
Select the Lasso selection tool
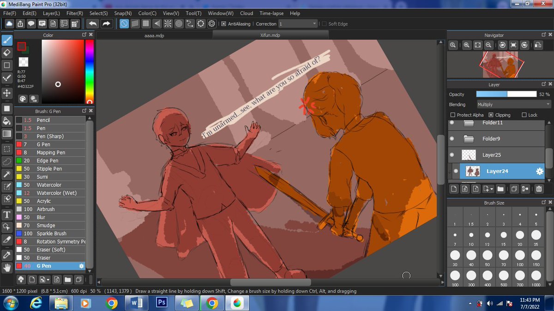click(x=7, y=161)
